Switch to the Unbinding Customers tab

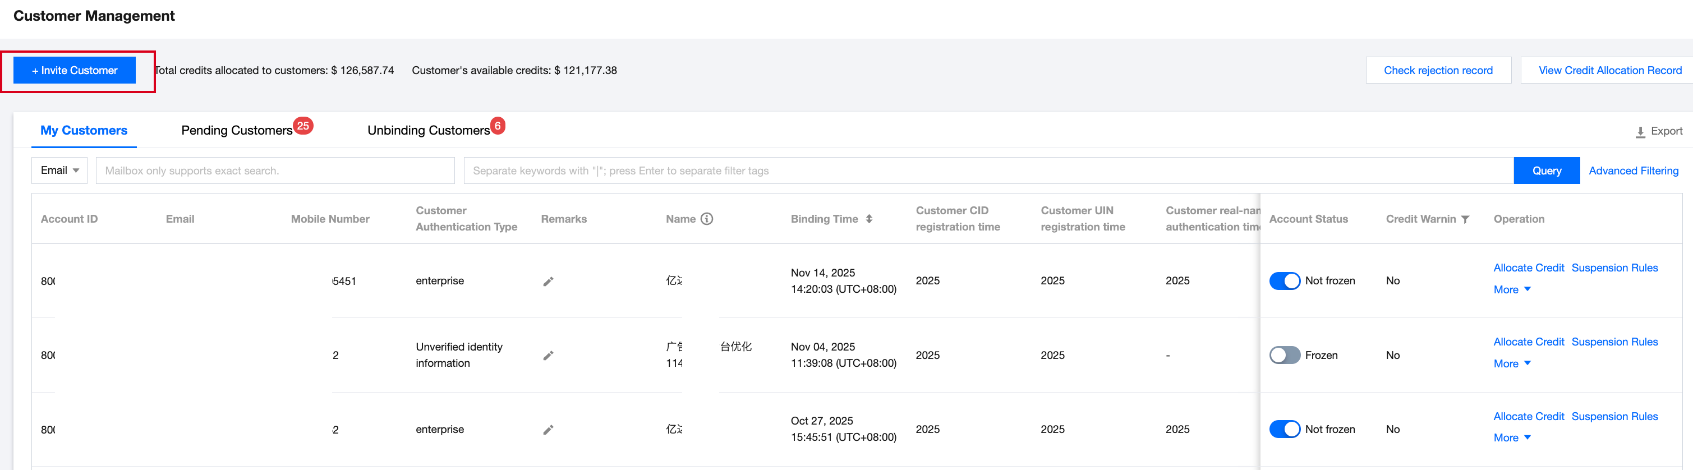(x=428, y=131)
